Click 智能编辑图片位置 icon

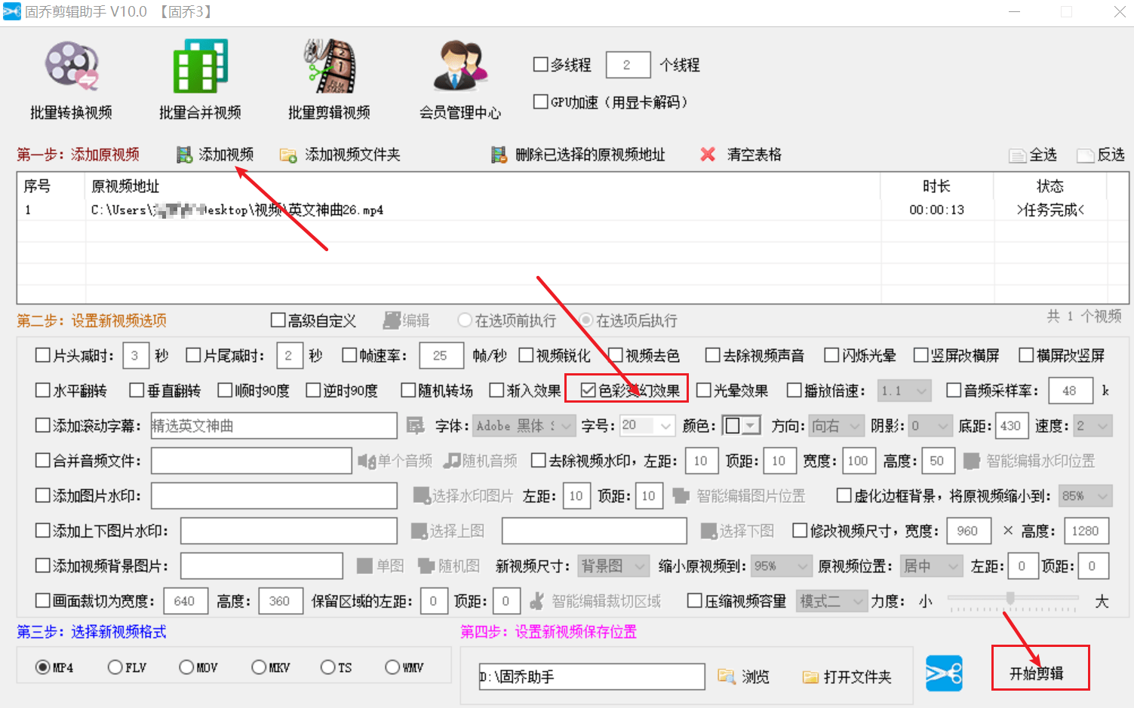click(x=681, y=495)
